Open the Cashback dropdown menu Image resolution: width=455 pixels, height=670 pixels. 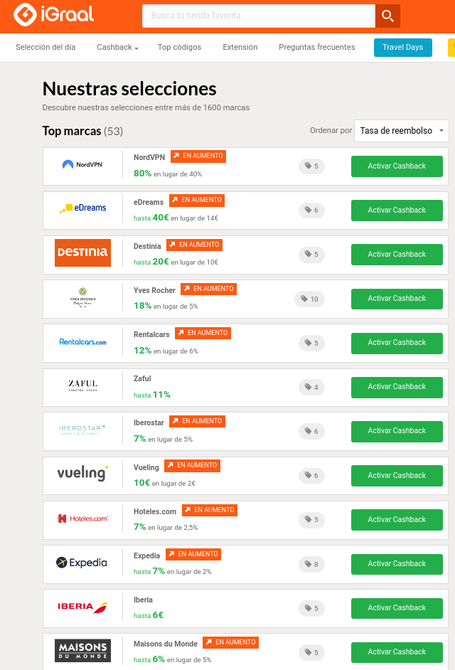point(117,48)
